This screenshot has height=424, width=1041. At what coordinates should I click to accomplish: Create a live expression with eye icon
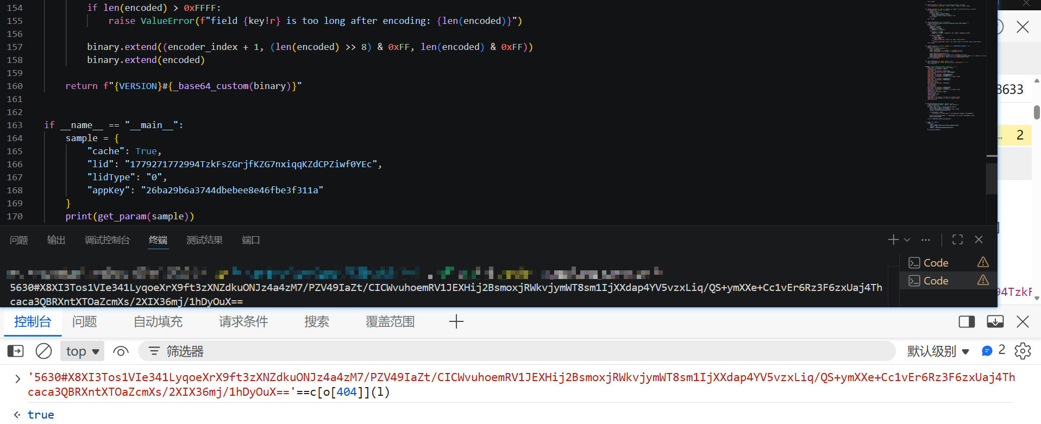(x=121, y=351)
